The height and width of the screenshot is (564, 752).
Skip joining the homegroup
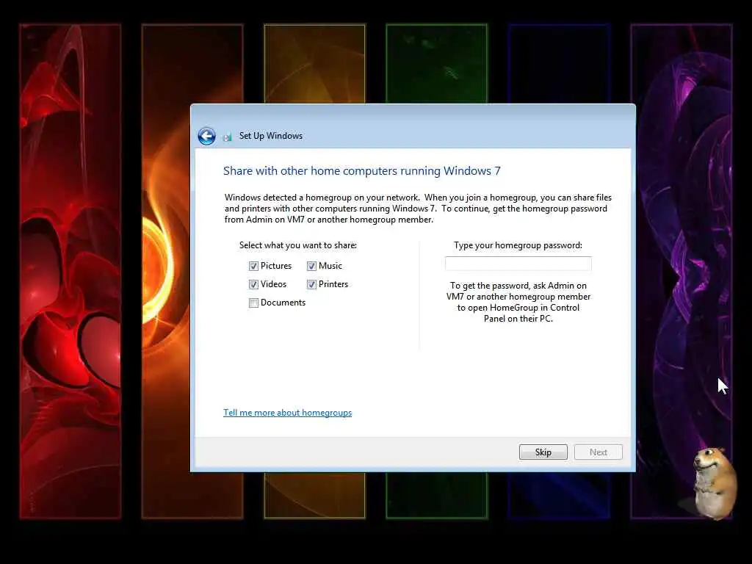coord(543,452)
